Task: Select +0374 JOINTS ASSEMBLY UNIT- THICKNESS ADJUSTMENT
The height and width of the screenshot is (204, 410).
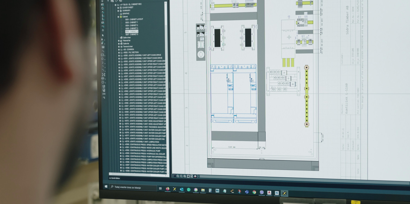Action: 145,127
